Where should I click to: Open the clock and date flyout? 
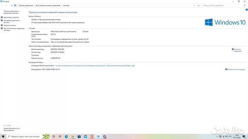point(237,137)
